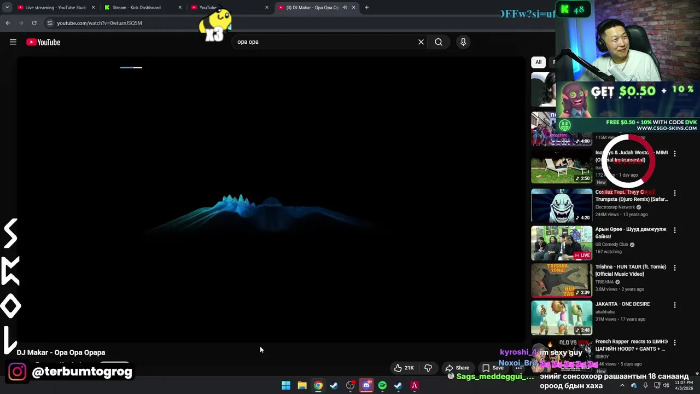Open Spotify from the taskbar

click(382, 385)
